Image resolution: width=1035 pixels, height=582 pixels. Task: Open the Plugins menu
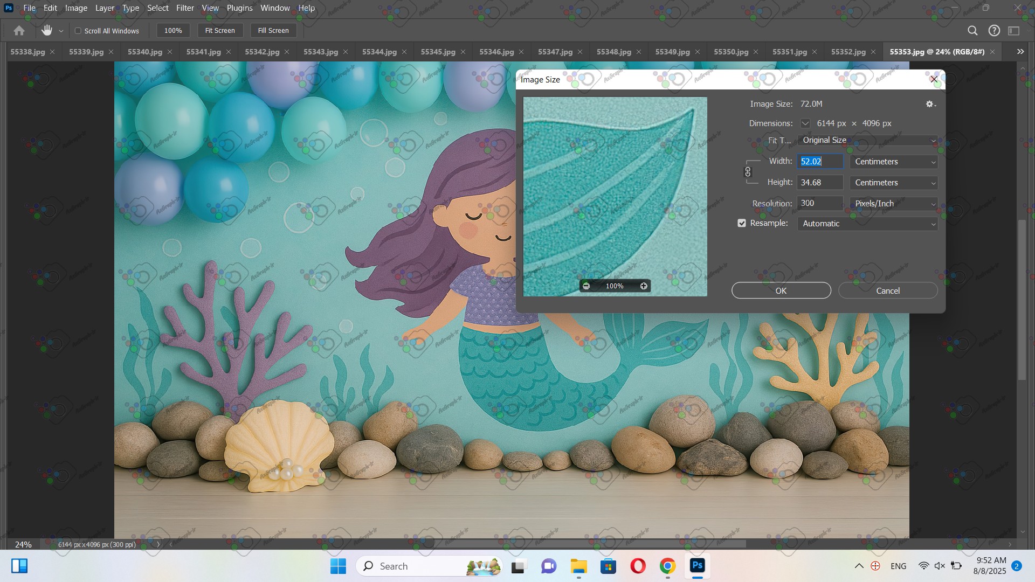239,8
